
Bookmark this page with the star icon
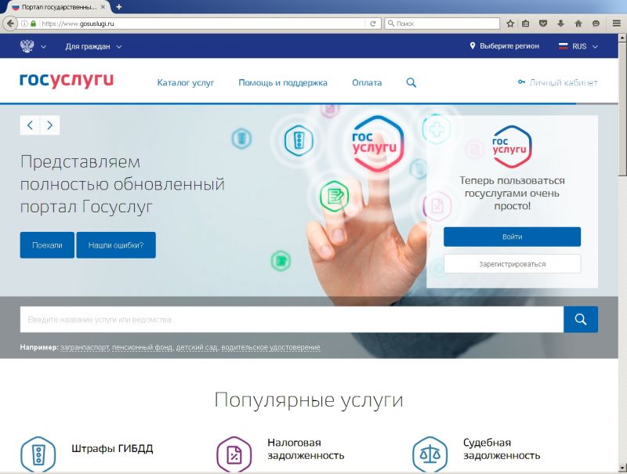[x=510, y=24]
